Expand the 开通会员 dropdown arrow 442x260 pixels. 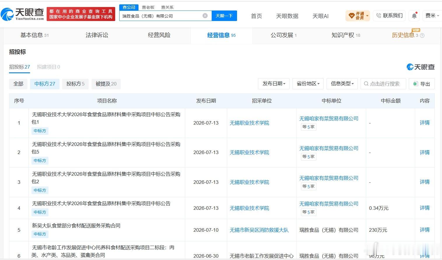(367, 16)
